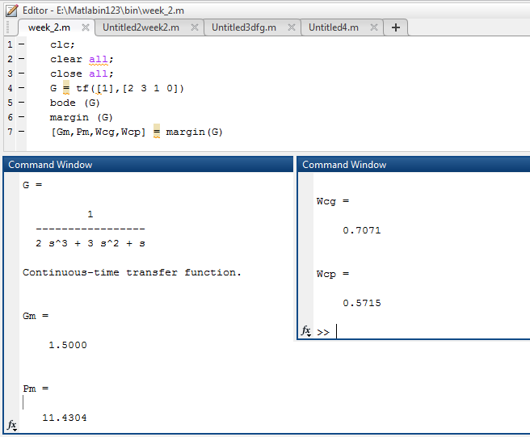Screen dimensions: 530x437
Task: Close the Untitled4.m tab
Action: point(375,27)
